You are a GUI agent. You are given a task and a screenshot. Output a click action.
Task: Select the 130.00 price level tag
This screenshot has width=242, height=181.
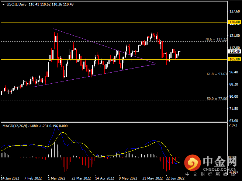(x=233, y=22)
